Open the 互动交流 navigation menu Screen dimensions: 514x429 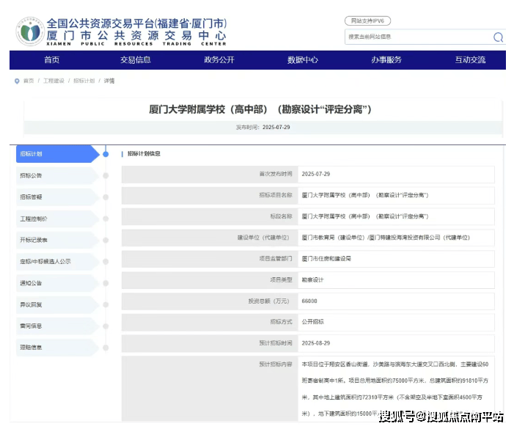point(470,60)
